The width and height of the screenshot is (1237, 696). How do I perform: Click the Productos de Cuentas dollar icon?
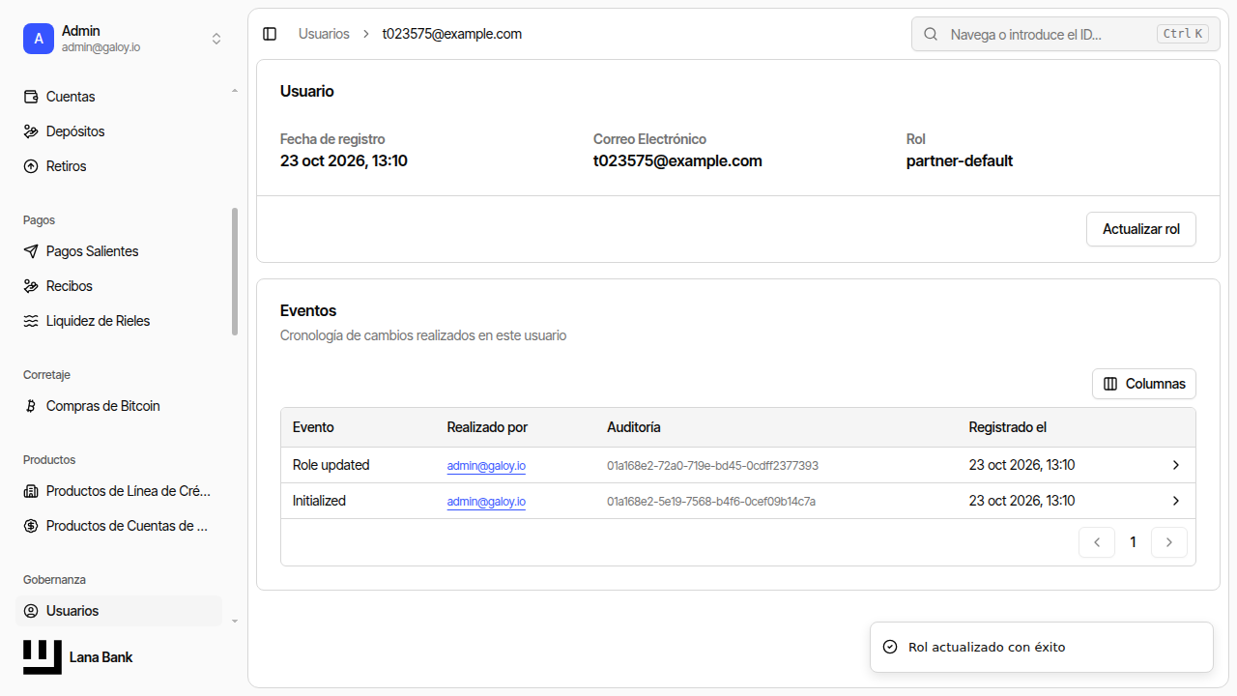click(x=31, y=526)
